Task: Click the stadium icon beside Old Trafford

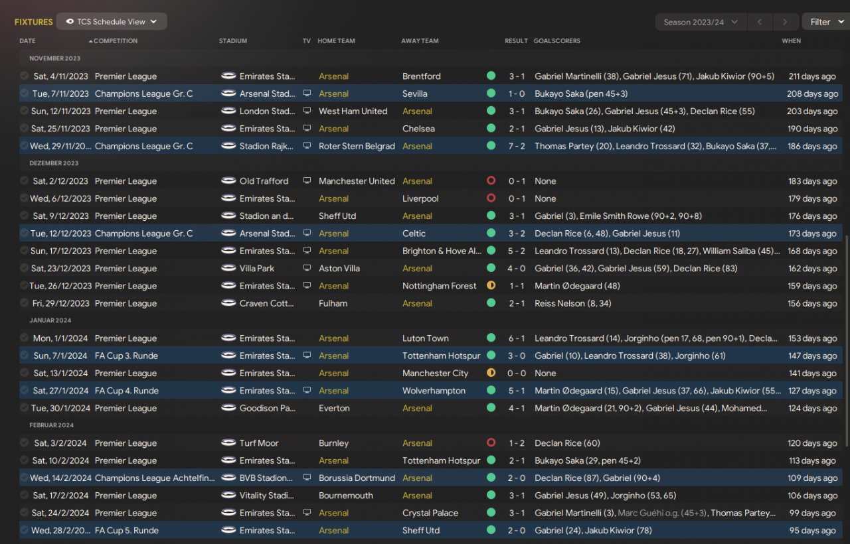Action: click(x=228, y=181)
